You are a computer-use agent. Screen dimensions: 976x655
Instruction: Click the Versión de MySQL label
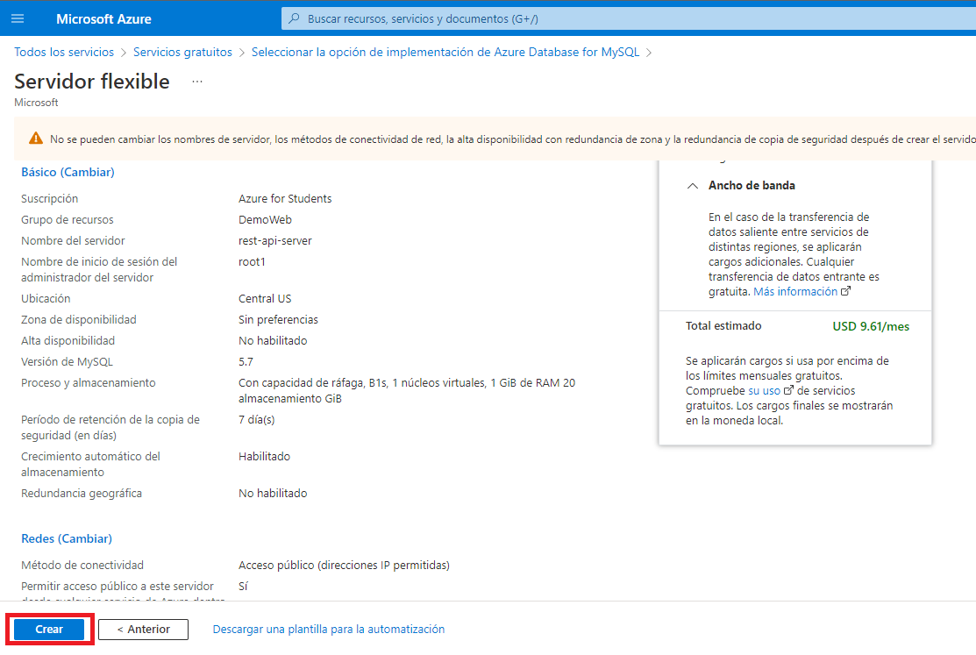click(x=68, y=362)
